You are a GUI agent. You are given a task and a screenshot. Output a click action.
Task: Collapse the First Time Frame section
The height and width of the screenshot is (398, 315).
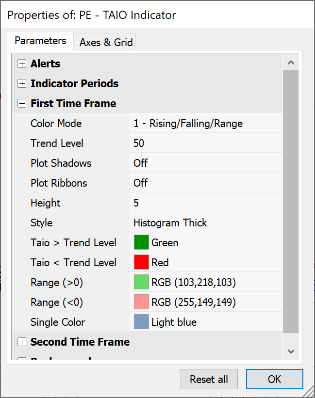click(22, 103)
